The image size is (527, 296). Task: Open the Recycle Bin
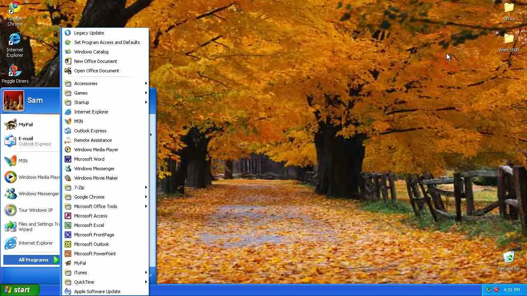click(509, 261)
